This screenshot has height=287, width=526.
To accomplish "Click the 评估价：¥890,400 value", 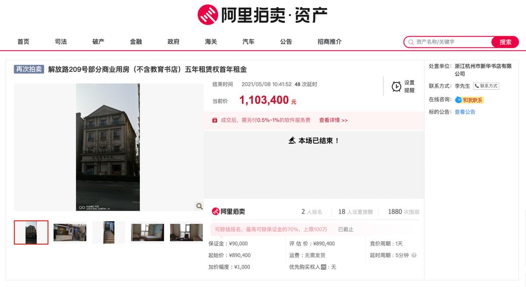I will coord(312,244).
